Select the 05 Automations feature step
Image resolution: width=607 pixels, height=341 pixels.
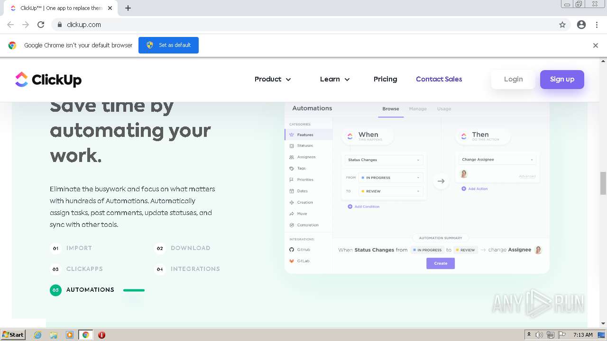coord(82,290)
